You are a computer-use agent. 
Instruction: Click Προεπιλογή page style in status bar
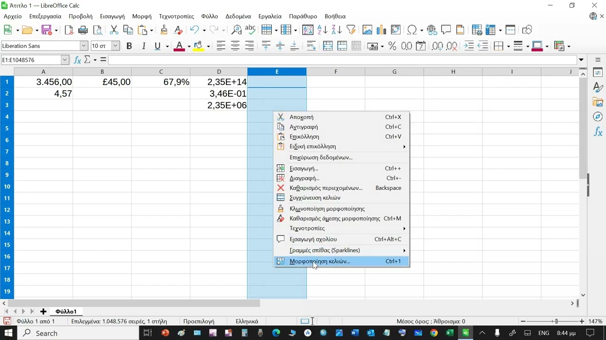pyautogui.click(x=199, y=321)
